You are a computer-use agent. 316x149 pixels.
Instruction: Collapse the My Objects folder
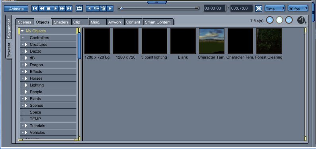[x=22, y=31]
